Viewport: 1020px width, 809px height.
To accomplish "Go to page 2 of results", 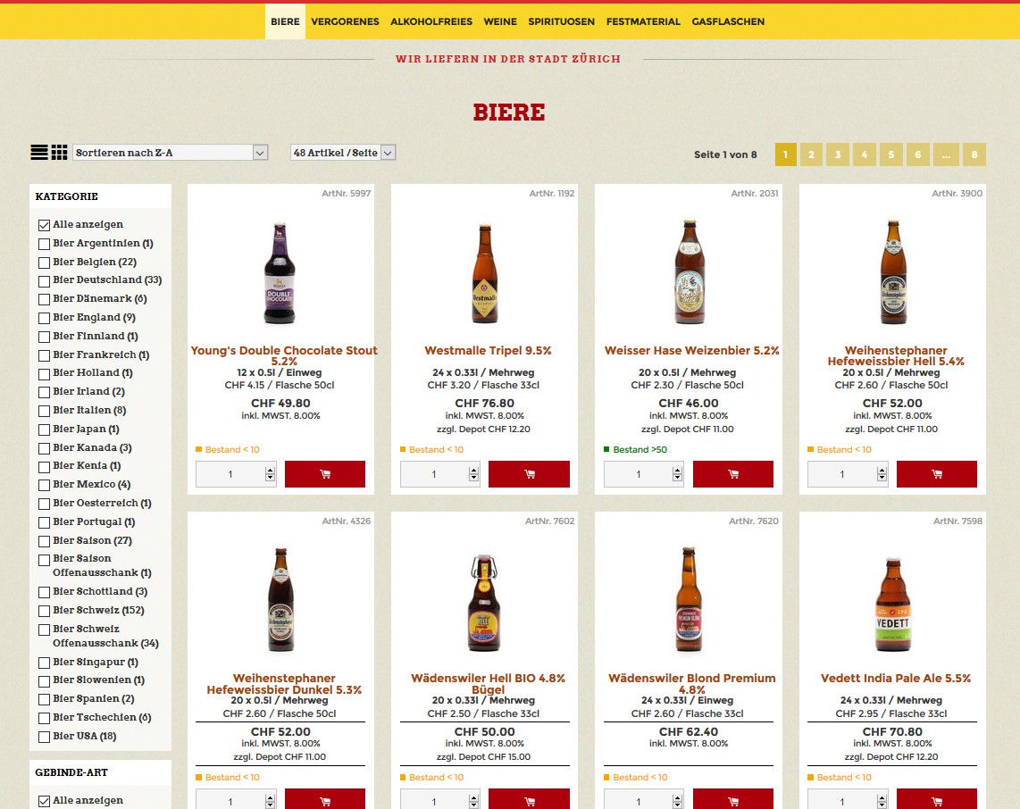I will [811, 154].
